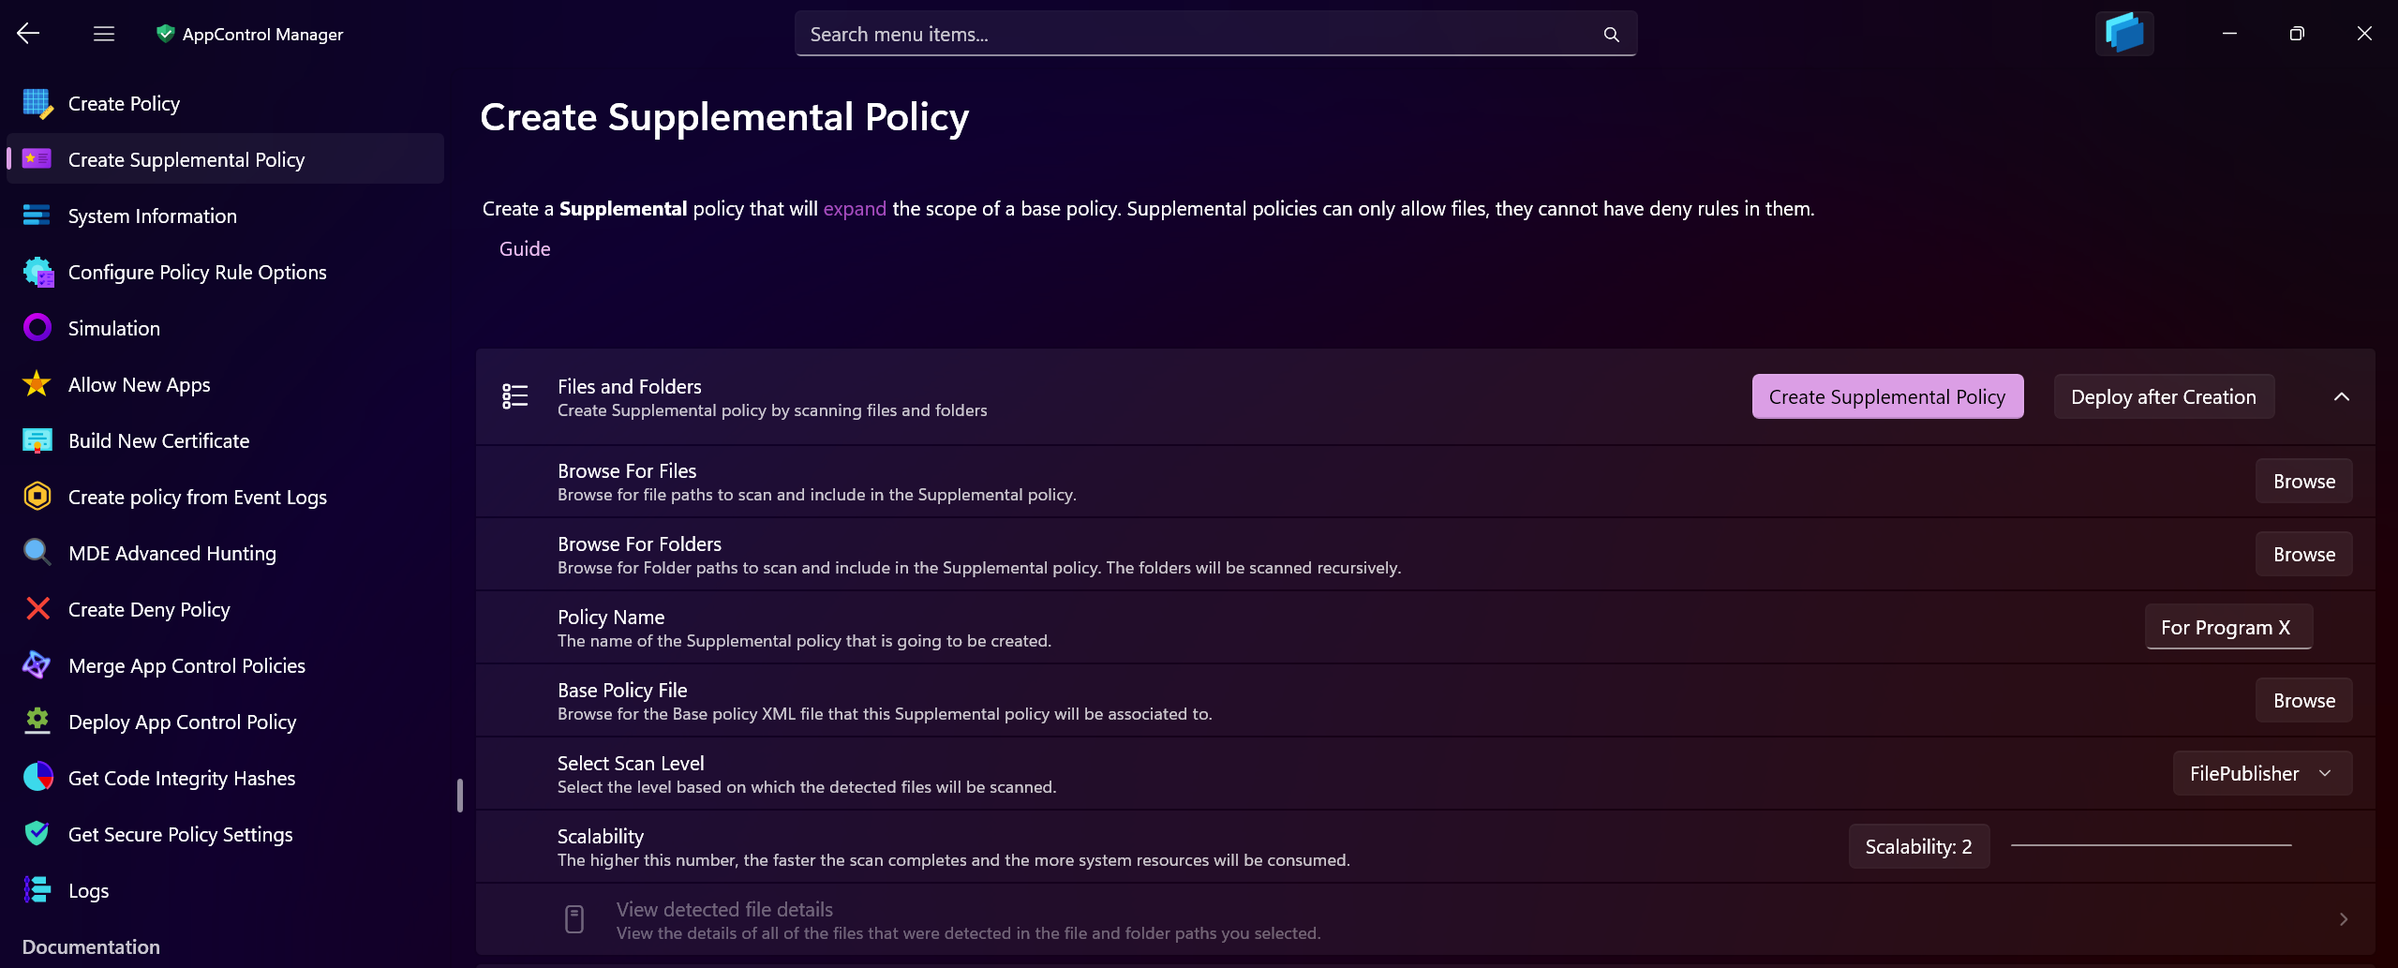
Task: Click the search magnifier icon
Action: (1611, 35)
